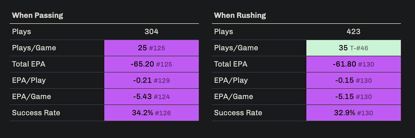Click the passing Plays/Game cell showing 25
415x138 pixels.
(151, 48)
